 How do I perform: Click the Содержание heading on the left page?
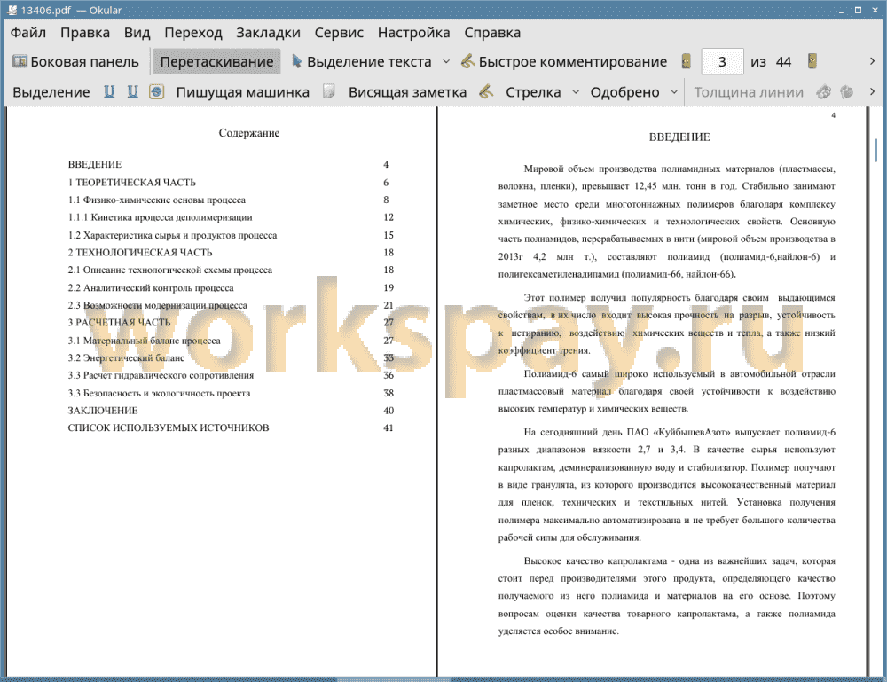click(x=249, y=133)
